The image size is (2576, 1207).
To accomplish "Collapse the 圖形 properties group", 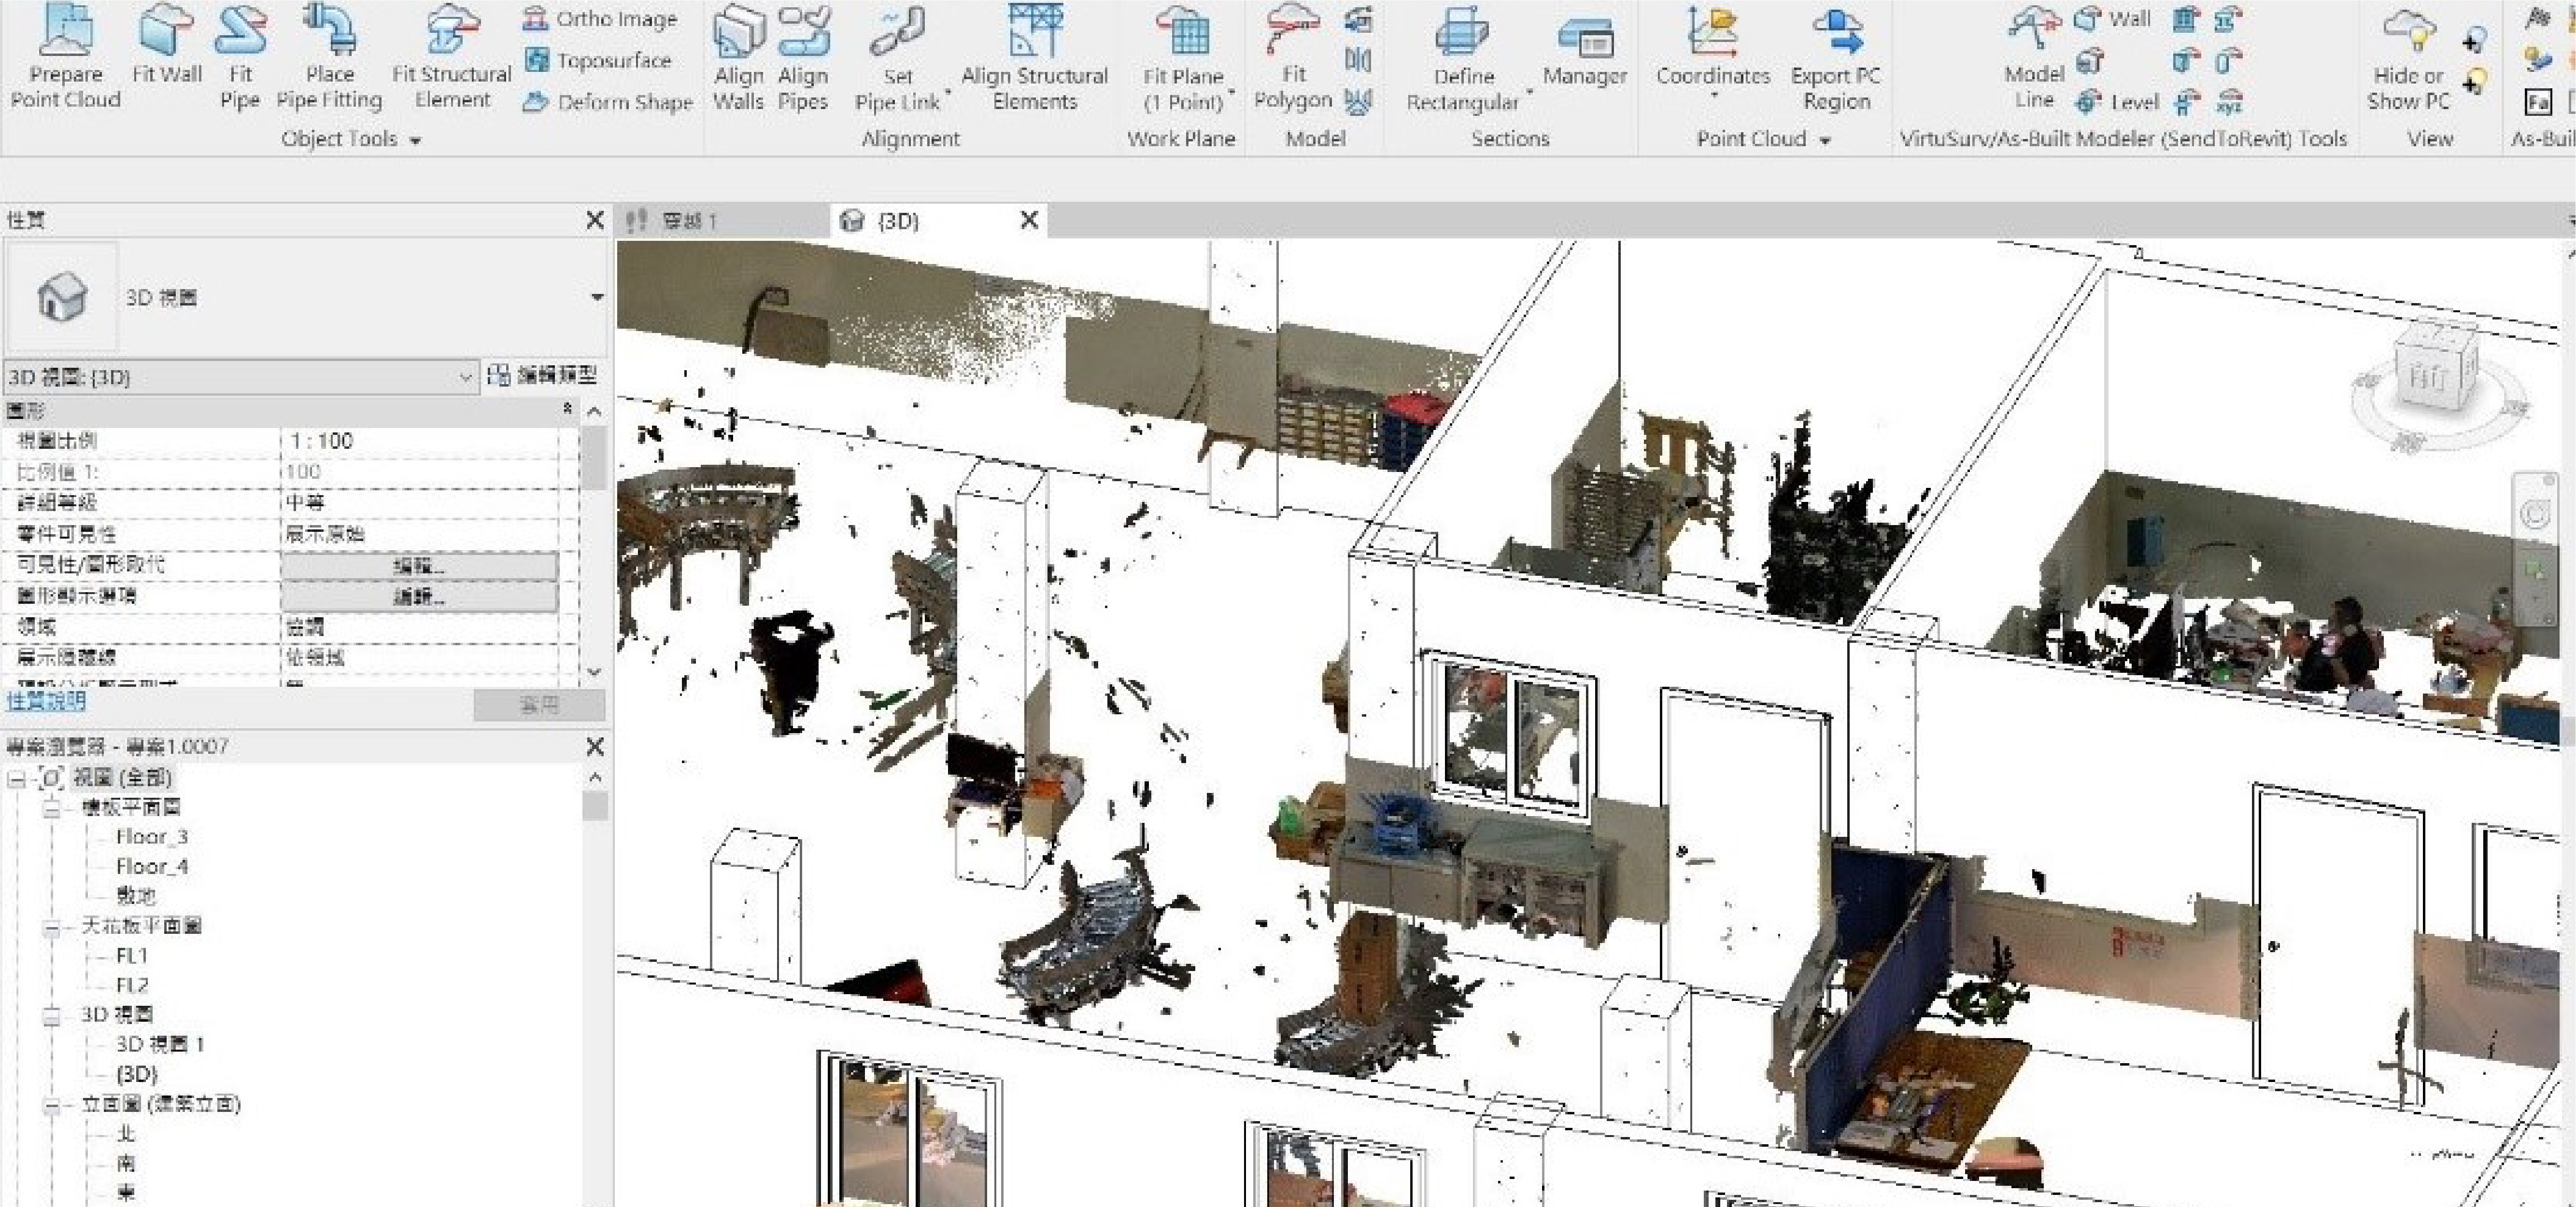I will [x=567, y=410].
